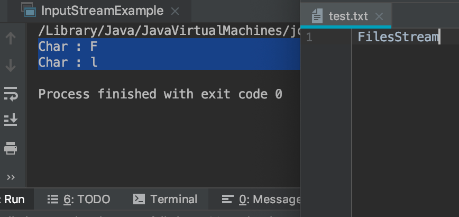Click the down arrow stack trace icon
The image size is (459, 217).
point(11,66)
